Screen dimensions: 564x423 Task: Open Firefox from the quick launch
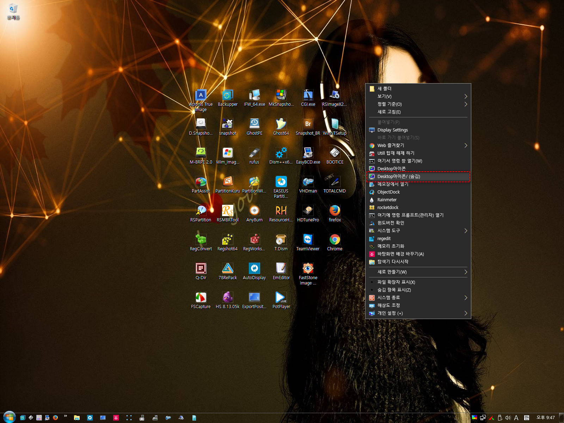pyautogui.click(x=55, y=418)
